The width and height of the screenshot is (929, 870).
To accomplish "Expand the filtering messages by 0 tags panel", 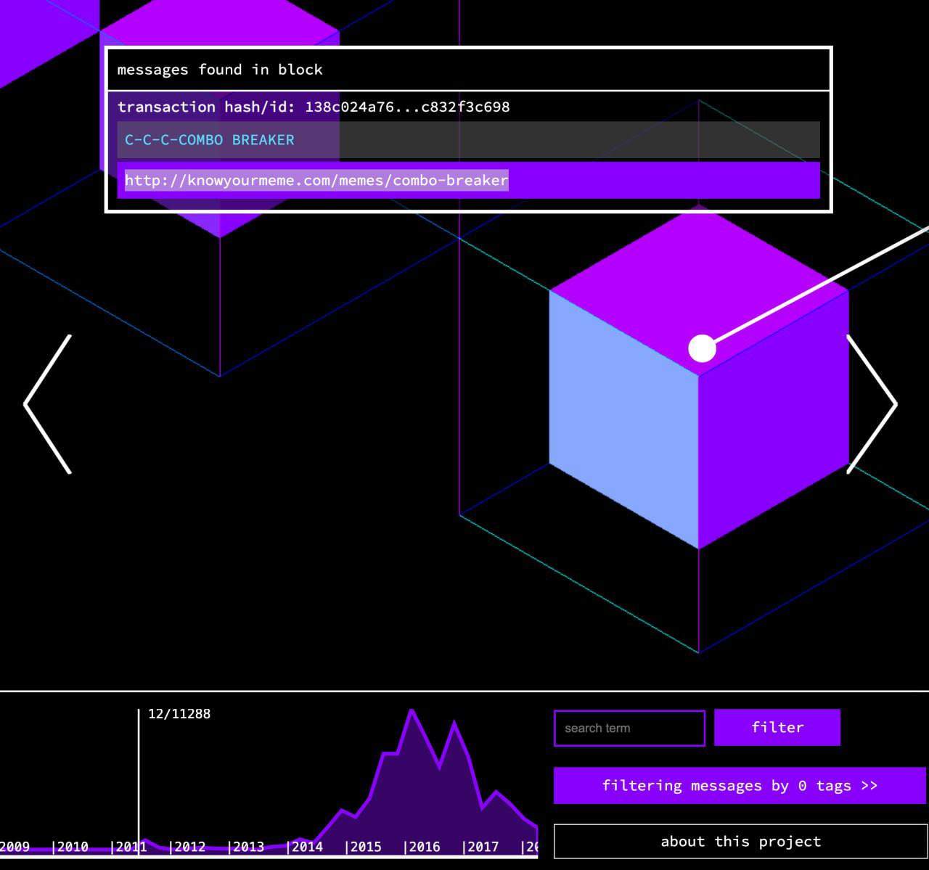I will click(x=740, y=786).
